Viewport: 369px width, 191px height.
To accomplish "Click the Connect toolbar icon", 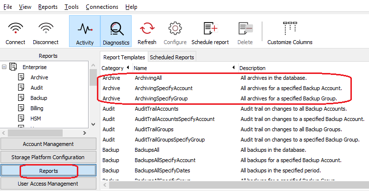I will [16, 28].
